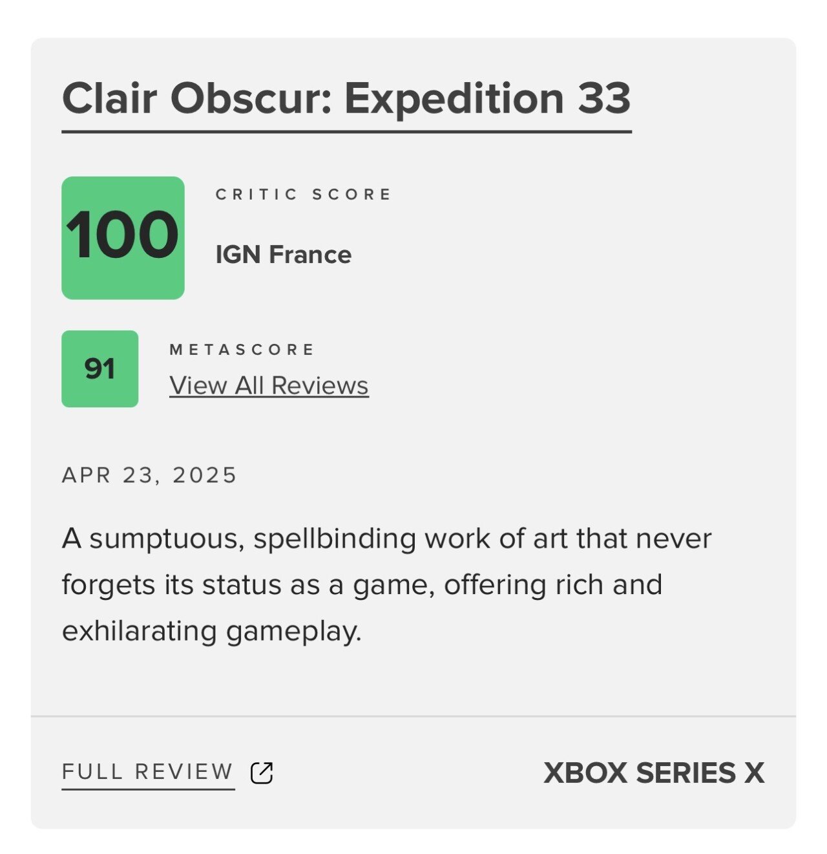This screenshot has width=827, height=854.
Task: Open the external link arrow icon
Action: pos(262,773)
